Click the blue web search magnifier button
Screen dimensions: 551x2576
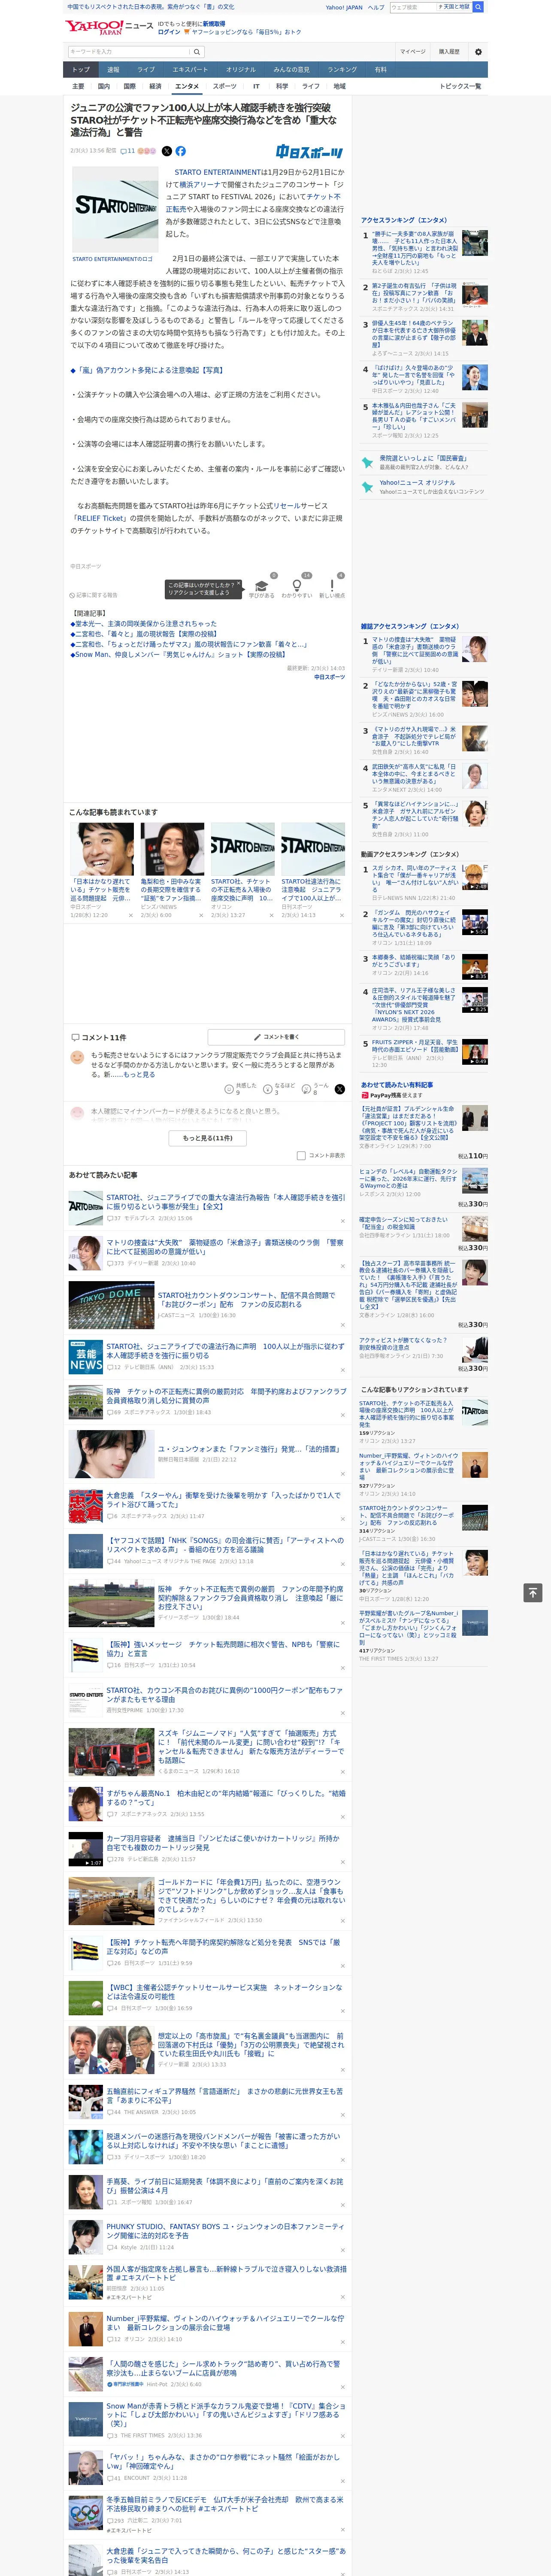tap(478, 7)
